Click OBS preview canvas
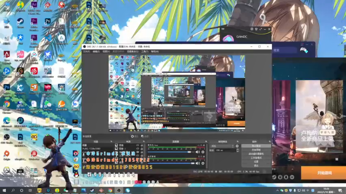 pos(177,94)
